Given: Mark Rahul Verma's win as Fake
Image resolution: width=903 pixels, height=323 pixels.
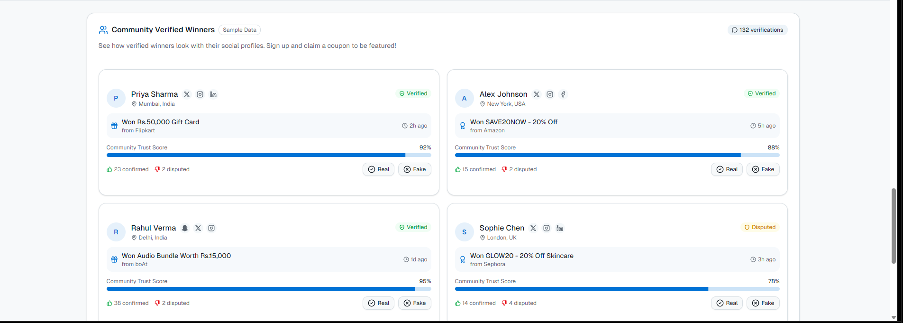Looking at the screenshot, I should tap(415, 303).
